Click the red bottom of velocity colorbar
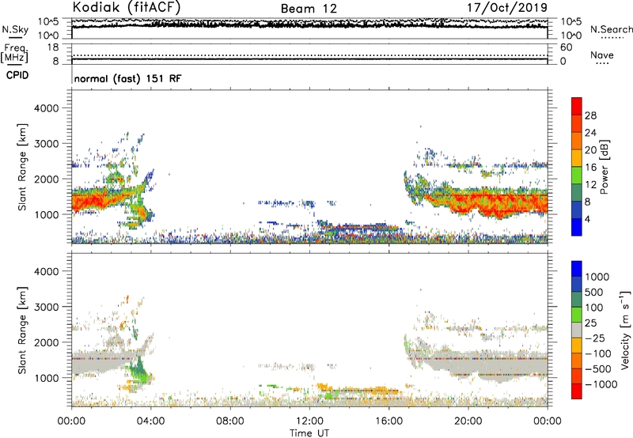Screen dimensions: 633x438 (577, 391)
